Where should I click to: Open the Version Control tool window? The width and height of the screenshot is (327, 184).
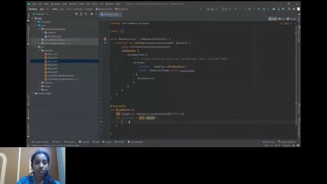pyautogui.click(x=40, y=142)
